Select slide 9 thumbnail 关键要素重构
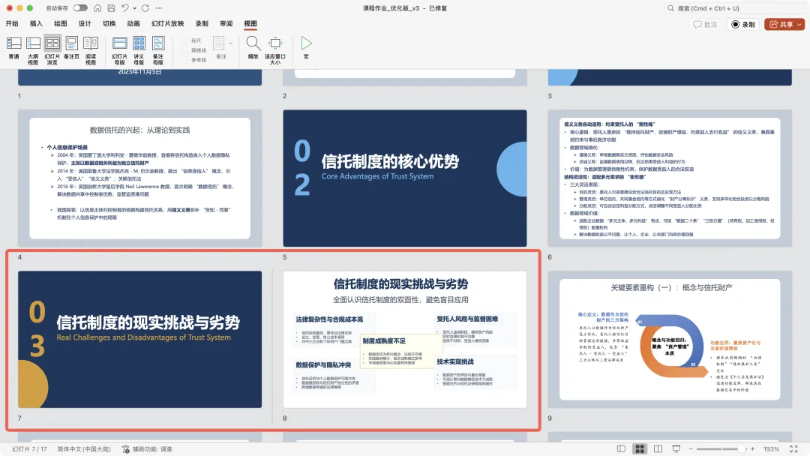 (x=670, y=339)
